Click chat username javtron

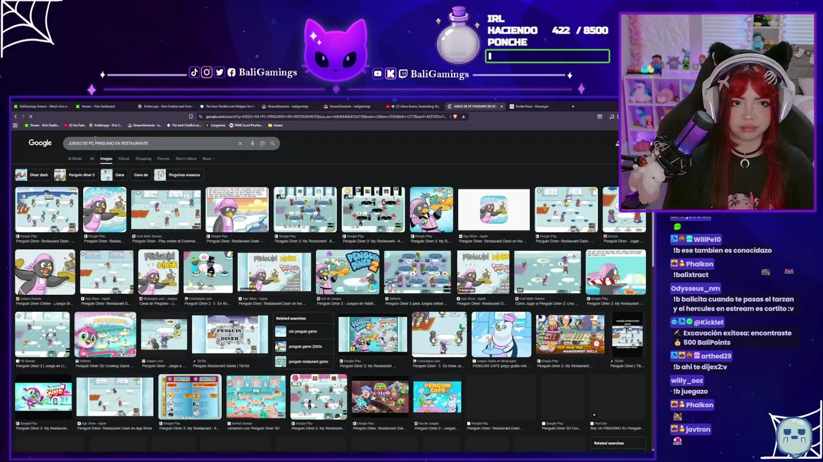[x=698, y=429]
